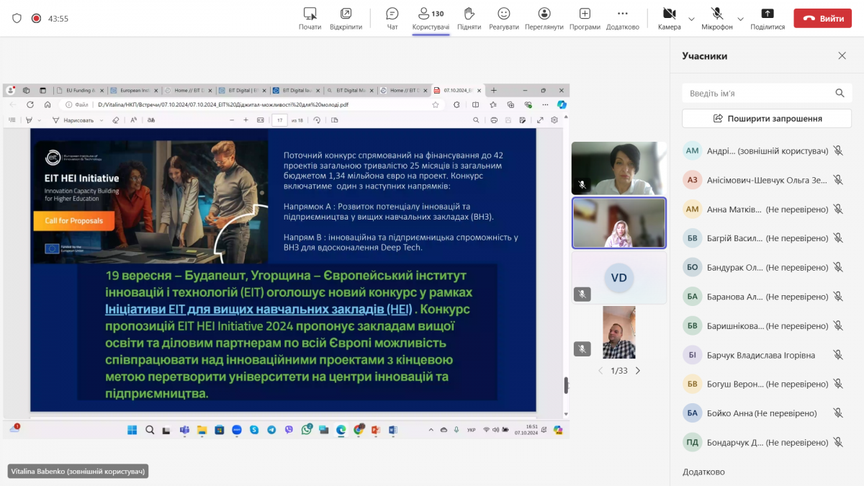Go to next video gallery page
The width and height of the screenshot is (864, 486).
pos(637,371)
